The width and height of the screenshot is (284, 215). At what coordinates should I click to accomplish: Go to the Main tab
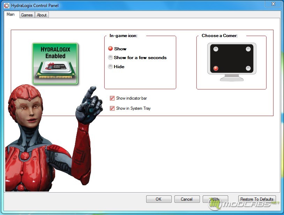tap(11, 14)
